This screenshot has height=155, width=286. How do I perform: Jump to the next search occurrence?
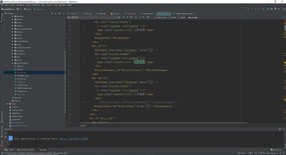(x=127, y=17)
